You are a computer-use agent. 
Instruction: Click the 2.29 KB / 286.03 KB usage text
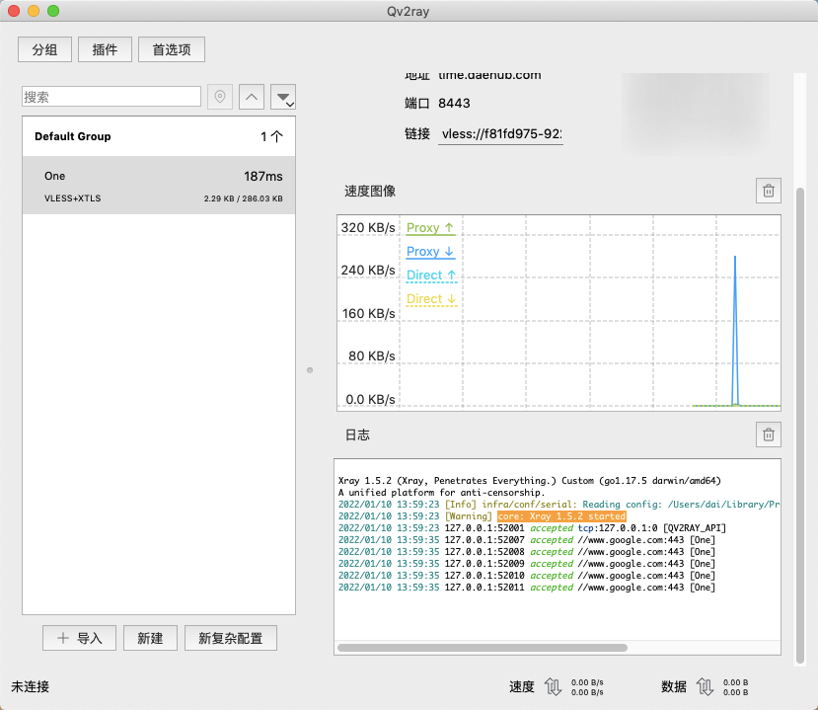(243, 198)
